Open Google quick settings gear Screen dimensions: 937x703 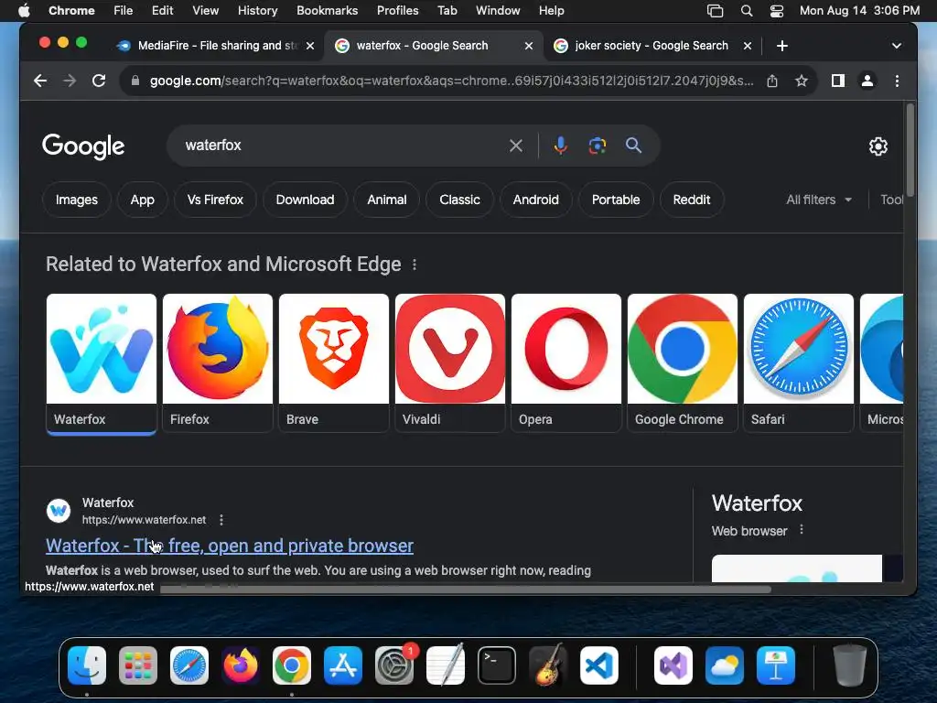878,146
